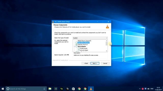Open the install type dropdown showing Custom
This screenshot has width=163, height=91.
[x=90, y=38]
